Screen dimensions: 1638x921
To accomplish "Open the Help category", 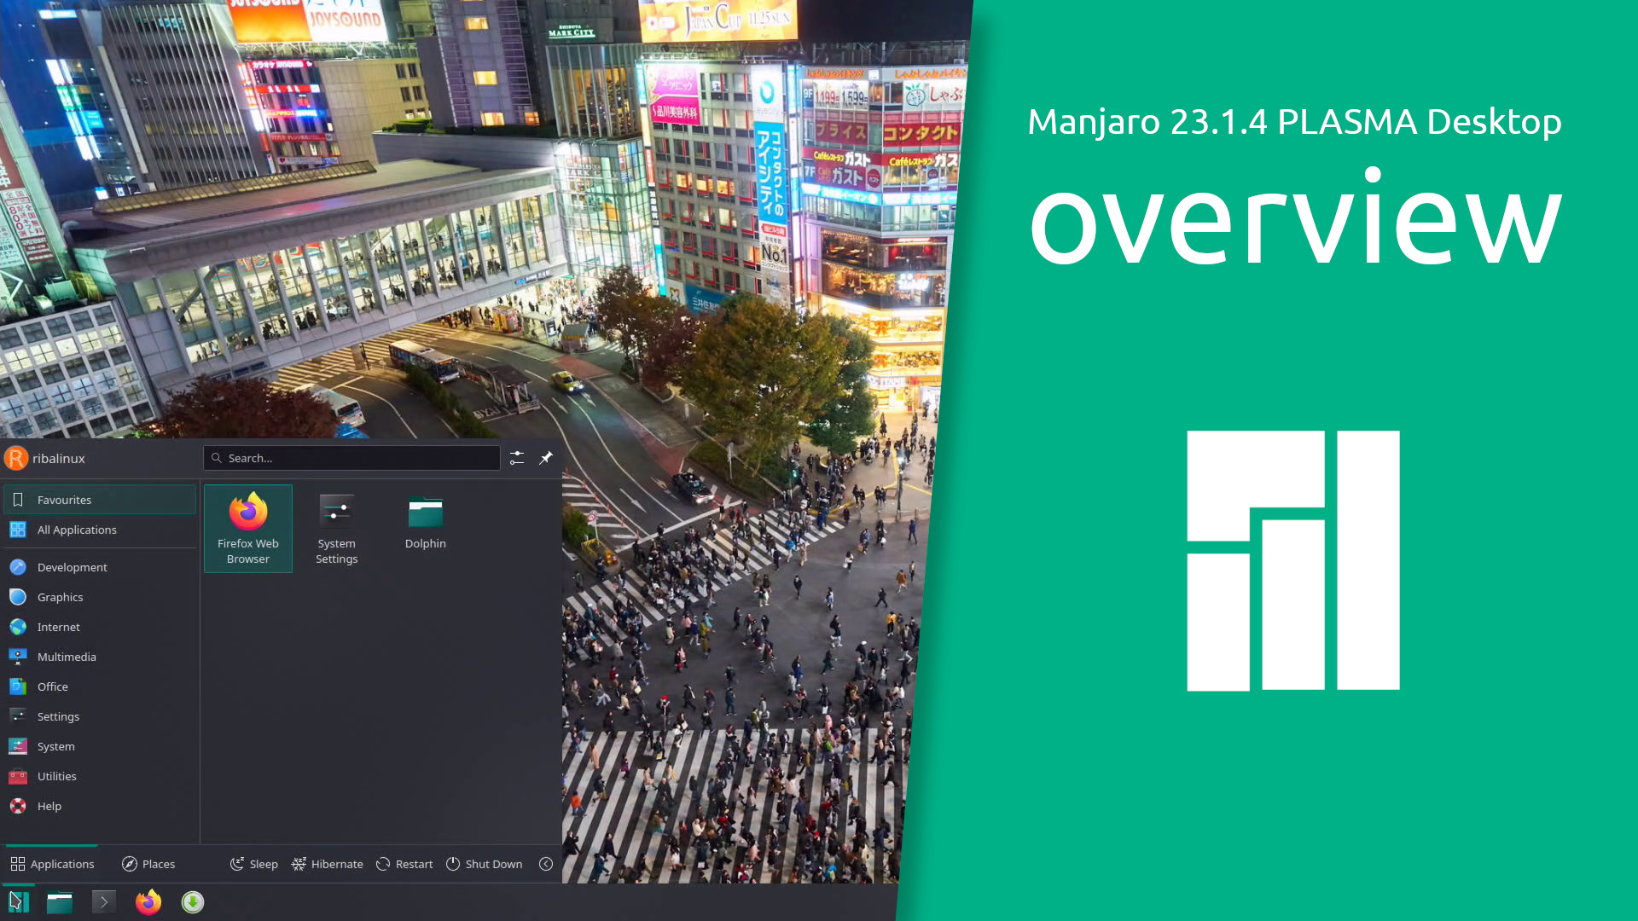I will click(100, 806).
